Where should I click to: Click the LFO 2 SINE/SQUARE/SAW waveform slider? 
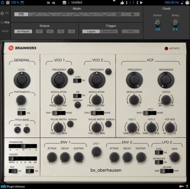167,171
